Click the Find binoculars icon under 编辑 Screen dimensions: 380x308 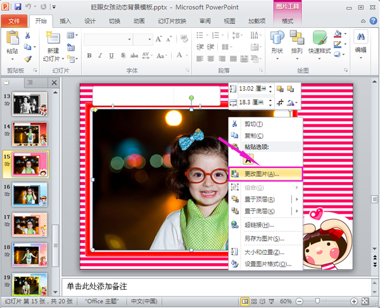360,37
